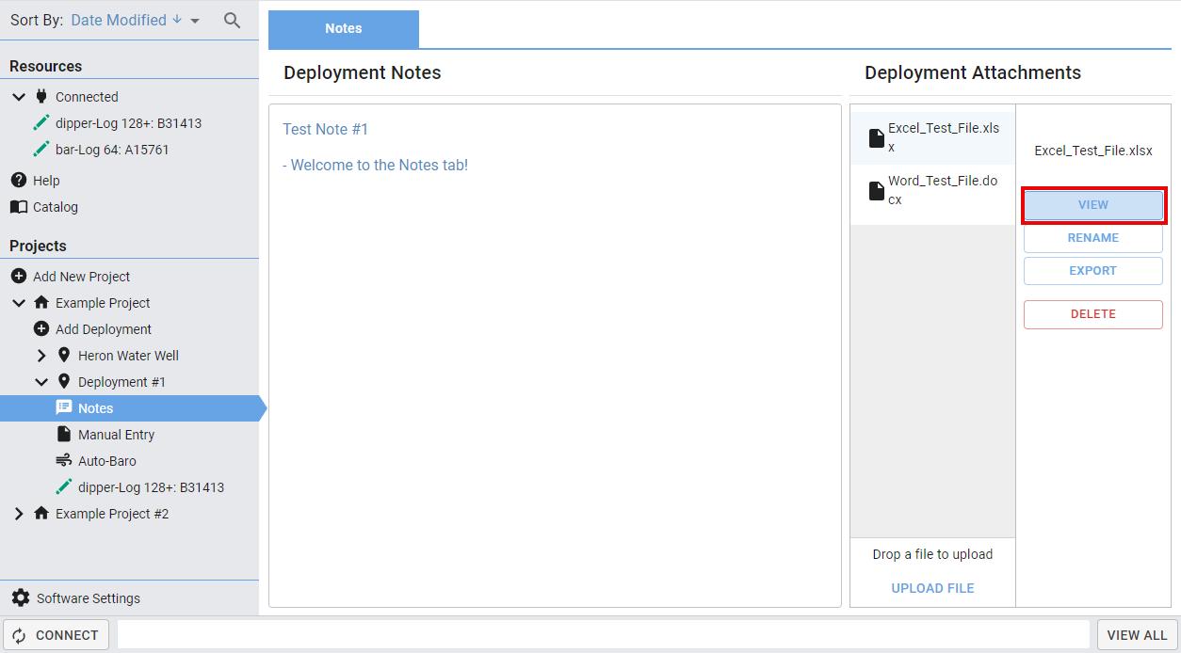The height and width of the screenshot is (653, 1181).
Task: Click the Add Deployment plus icon
Action: pos(40,328)
